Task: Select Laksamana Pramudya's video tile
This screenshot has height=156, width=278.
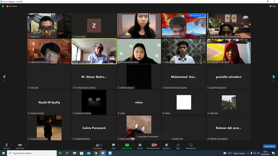Action: pyautogui.click(x=49, y=51)
